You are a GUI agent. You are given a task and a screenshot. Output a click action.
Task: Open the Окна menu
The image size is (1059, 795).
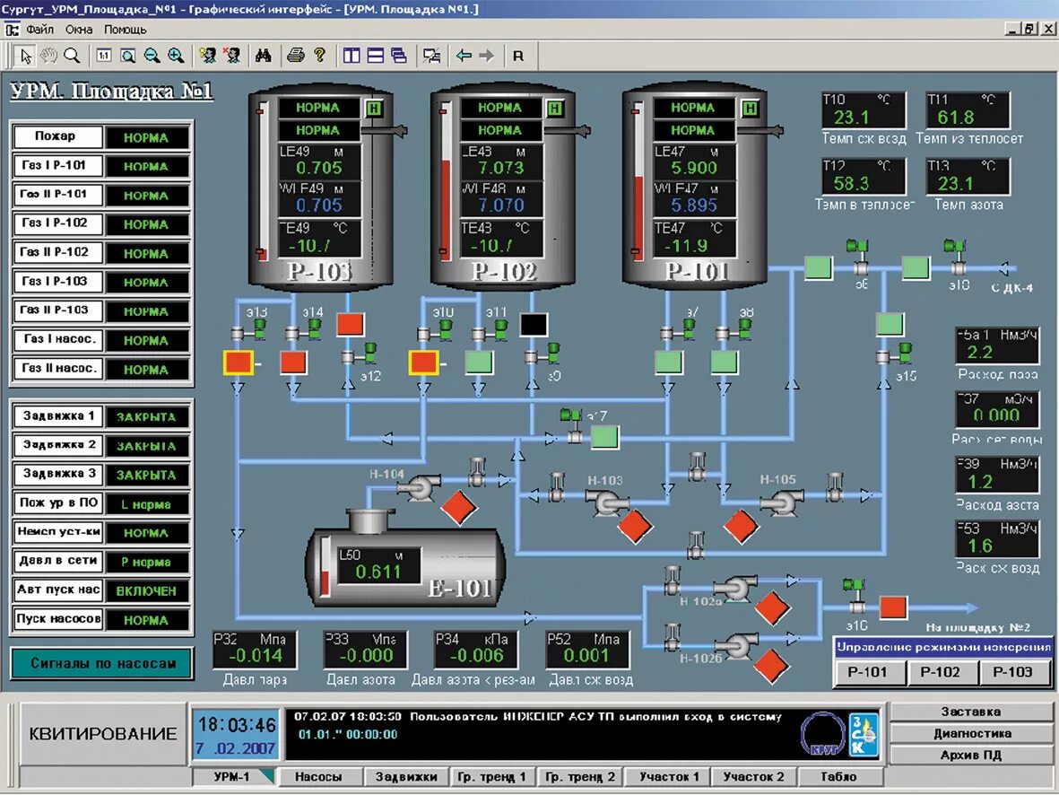coord(79,30)
